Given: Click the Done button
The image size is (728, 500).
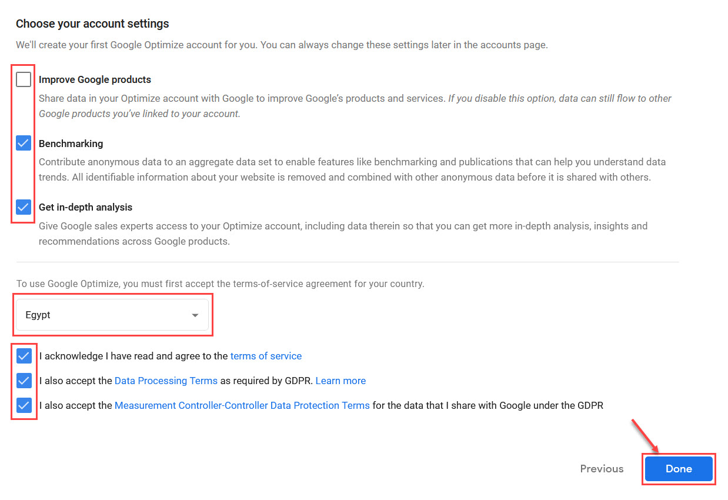Looking at the screenshot, I should (x=679, y=469).
